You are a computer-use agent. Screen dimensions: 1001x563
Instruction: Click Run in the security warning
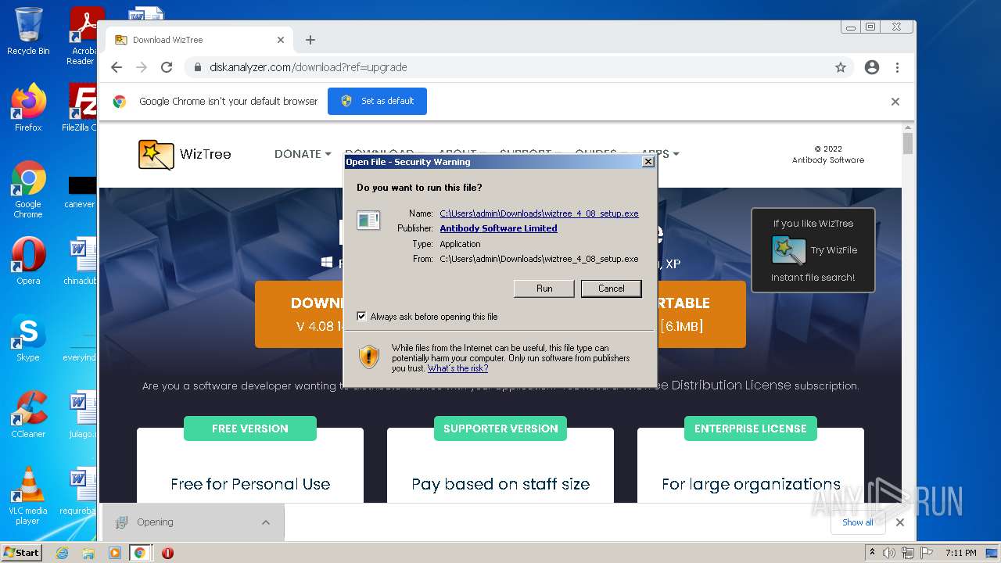tap(544, 289)
